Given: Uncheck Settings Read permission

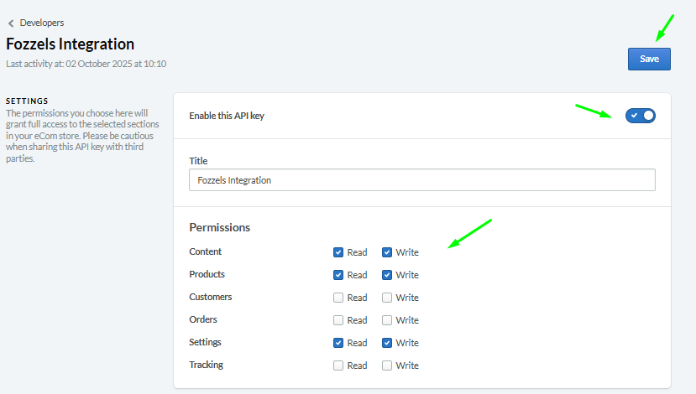Looking at the screenshot, I should click(x=338, y=343).
